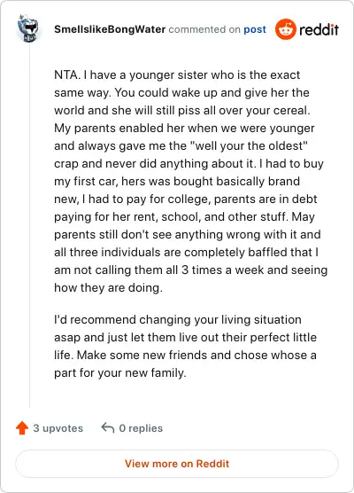Screen dimensions: 354x493
Task: Open the "0 replies" label
Action: pyautogui.click(x=141, y=428)
